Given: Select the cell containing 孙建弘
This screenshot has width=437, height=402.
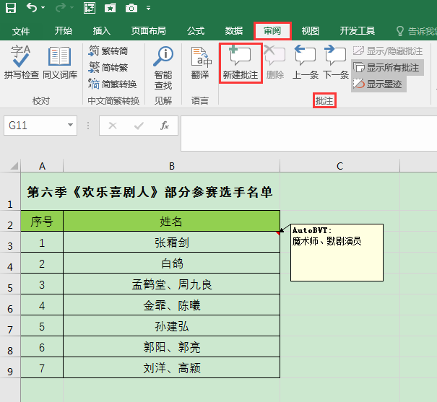Looking at the screenshot, I should click(171, 326).
